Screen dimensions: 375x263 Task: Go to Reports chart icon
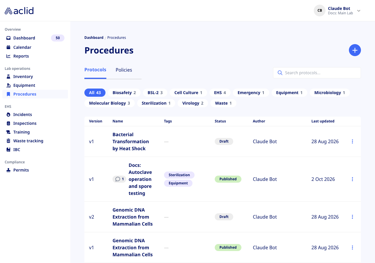pyautogui.click(x=8, y=56)
